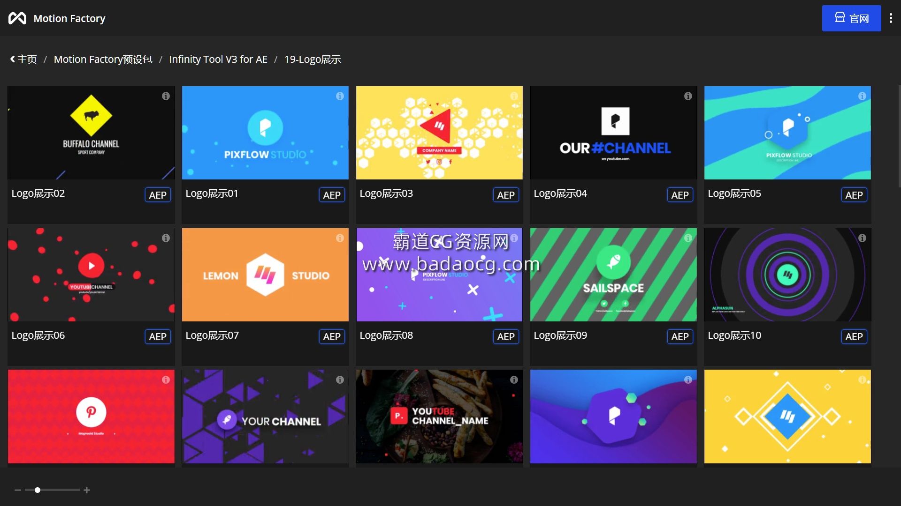The height and width of the screenshot is (506, 901).
Task: Click AEP button for Logo展示06
Action: [x=158, y=336]
